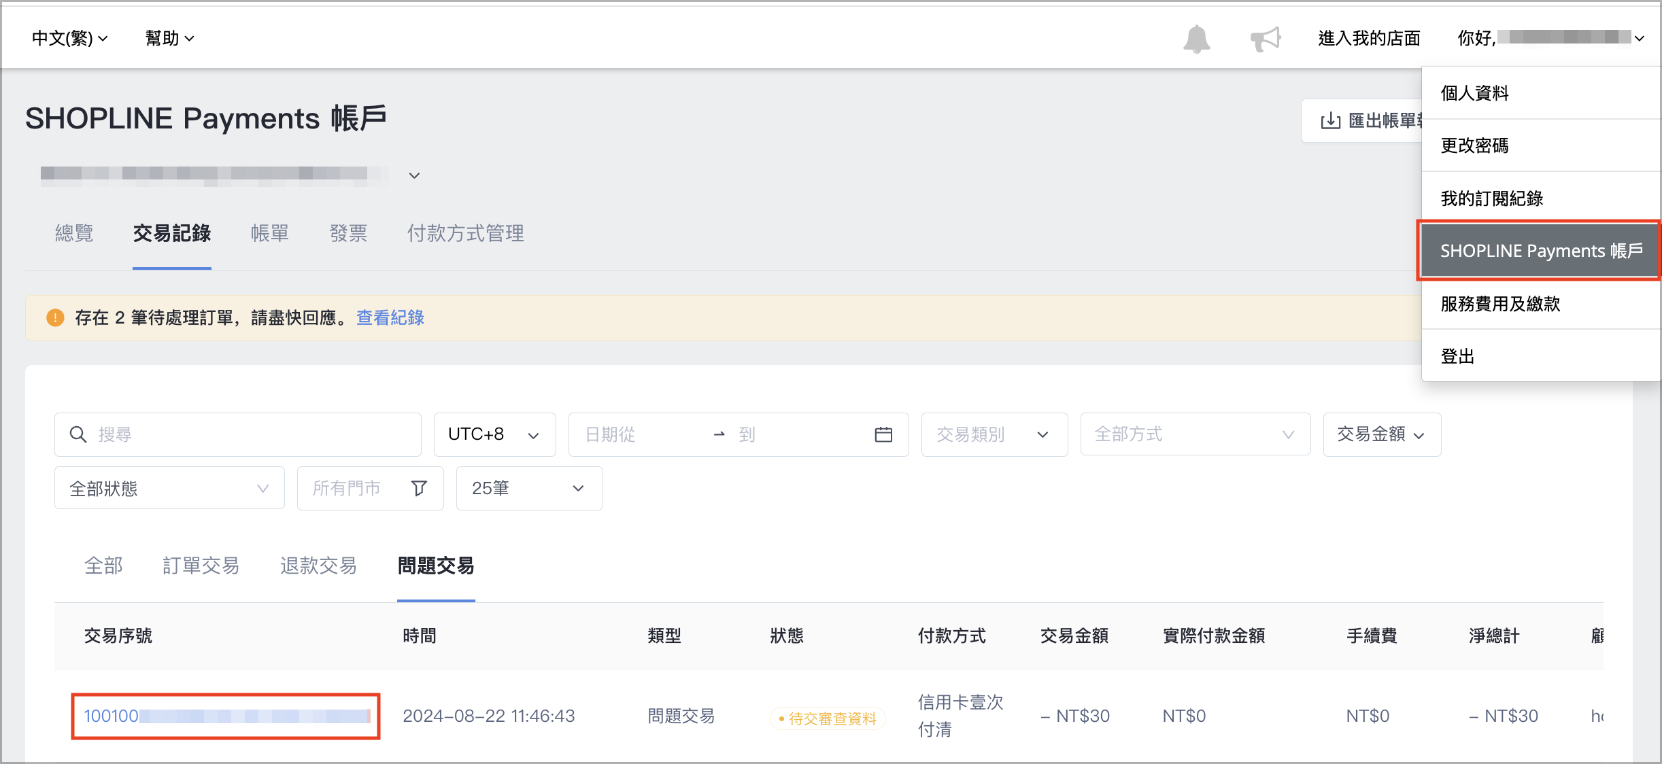Switch to the 總覽 tab
Screen dimensions: 1662x764
tap(74, 233)
